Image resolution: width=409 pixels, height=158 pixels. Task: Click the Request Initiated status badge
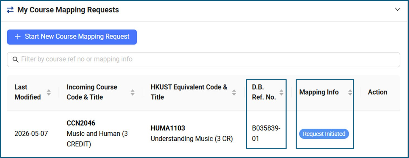click(x=324, y=134)
